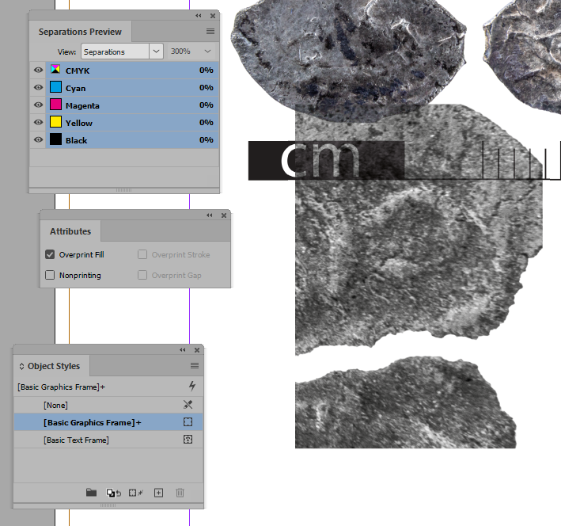Select the Object Styles panel tab
The image size is (561, 526).
point(54,366)
